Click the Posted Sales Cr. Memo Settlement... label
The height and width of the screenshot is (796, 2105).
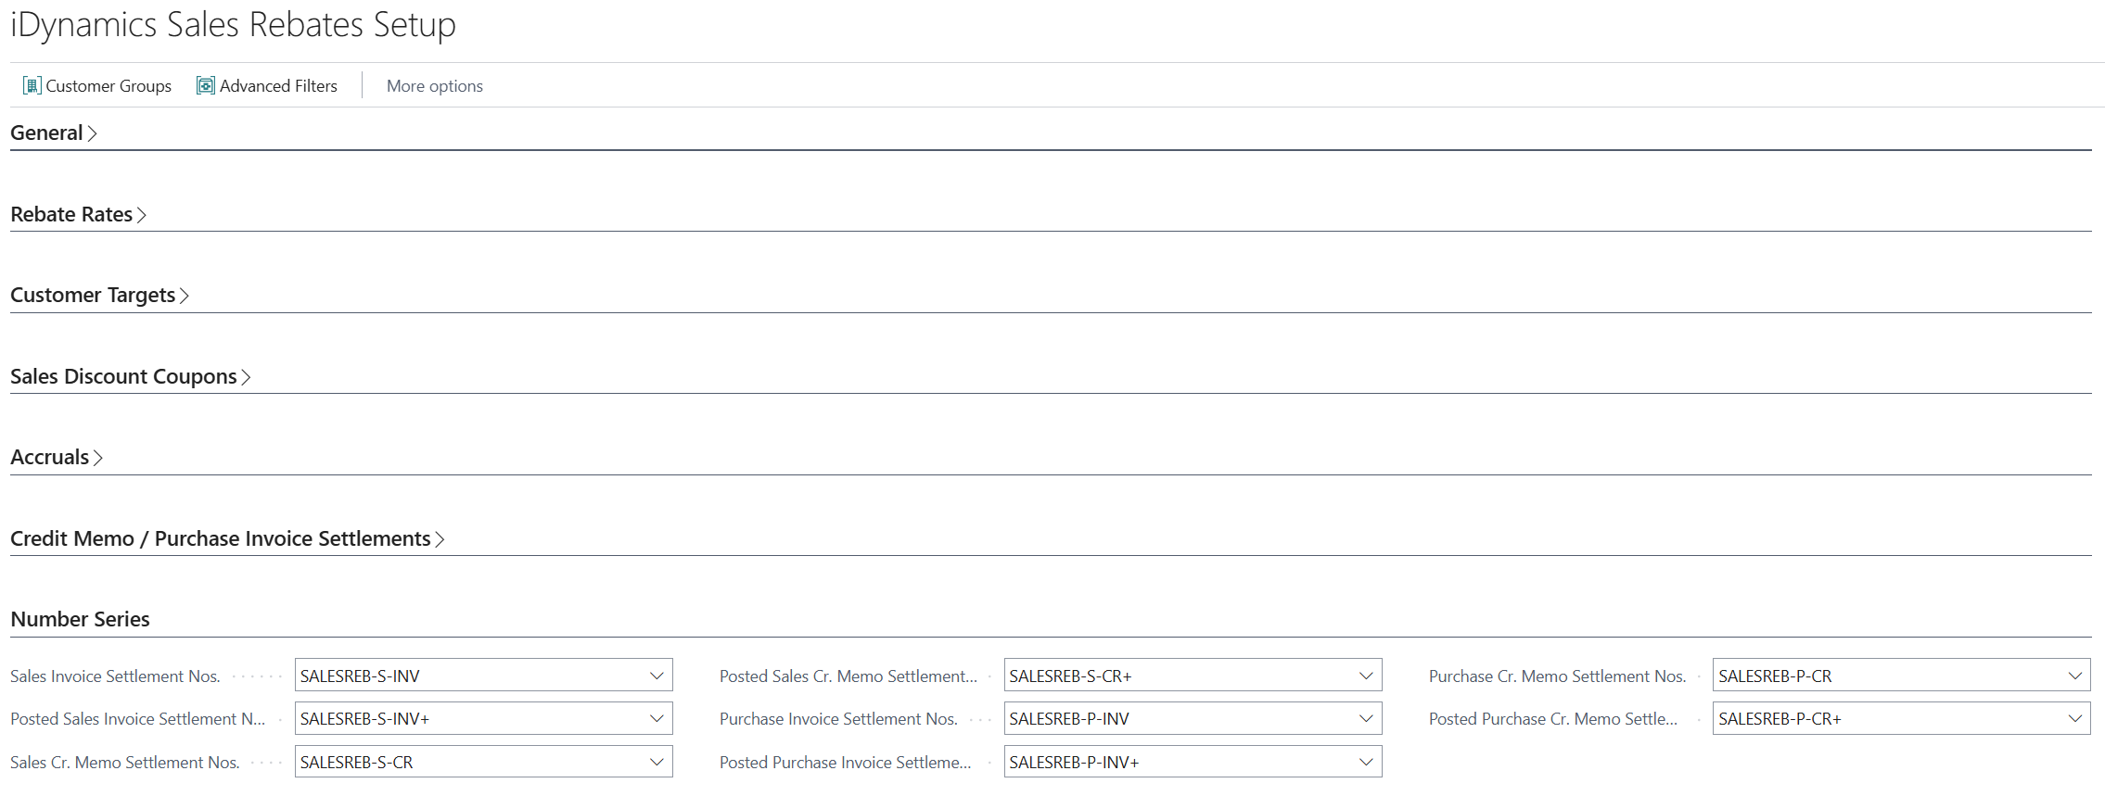pos(848,676)
